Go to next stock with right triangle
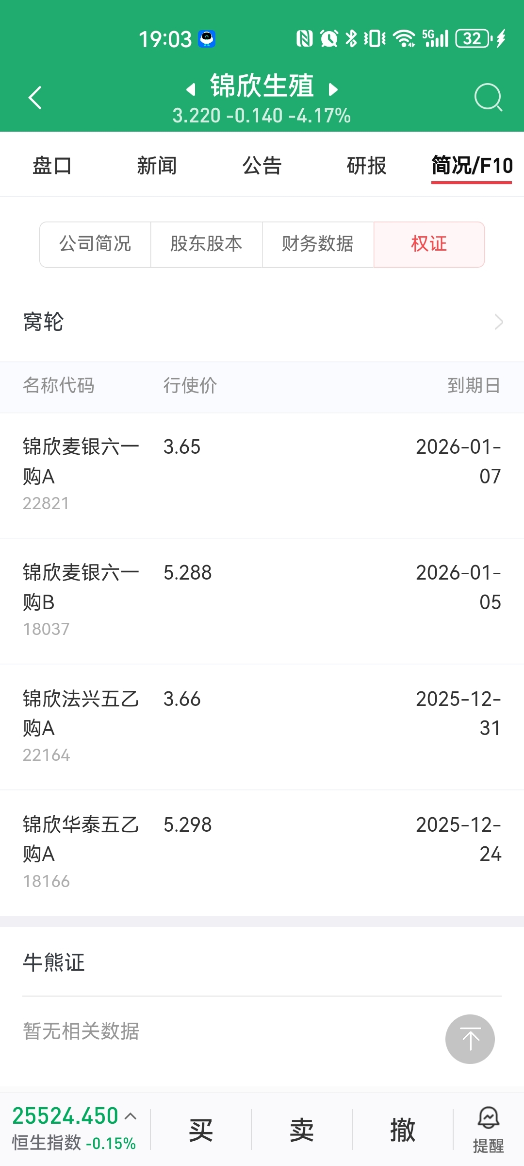Screen dimensions: 524x1166 pos(333,89)
